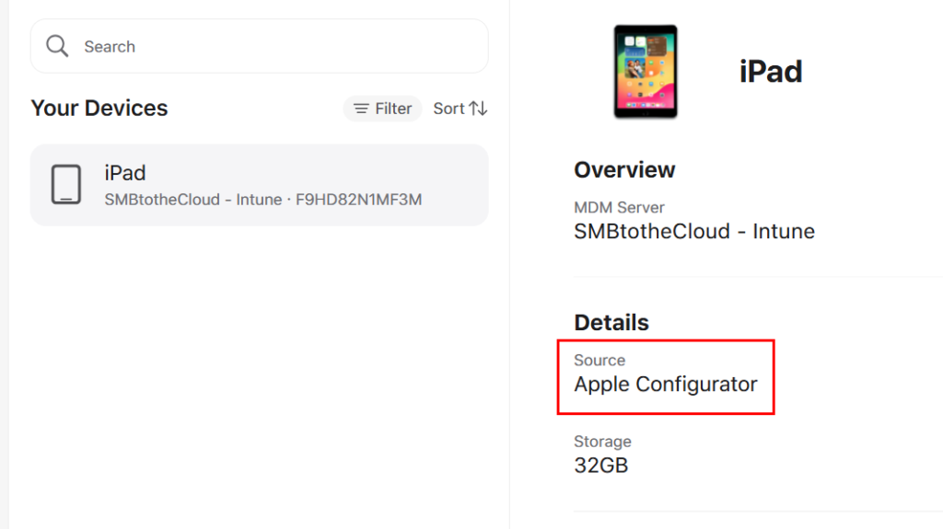Click the large iPad title heading
Image resolution: width=943 pixels, height=529 pixels.
click(x=771, y=72)
